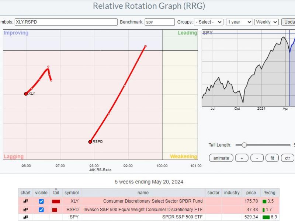Open the Groups Select dropdown

209,22
